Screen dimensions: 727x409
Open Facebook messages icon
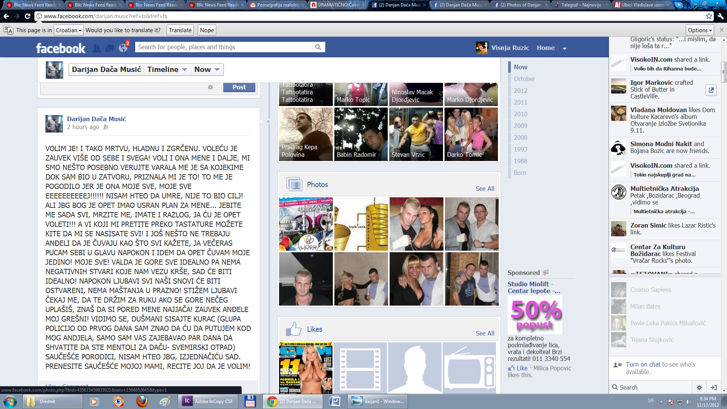coord(110,48)
